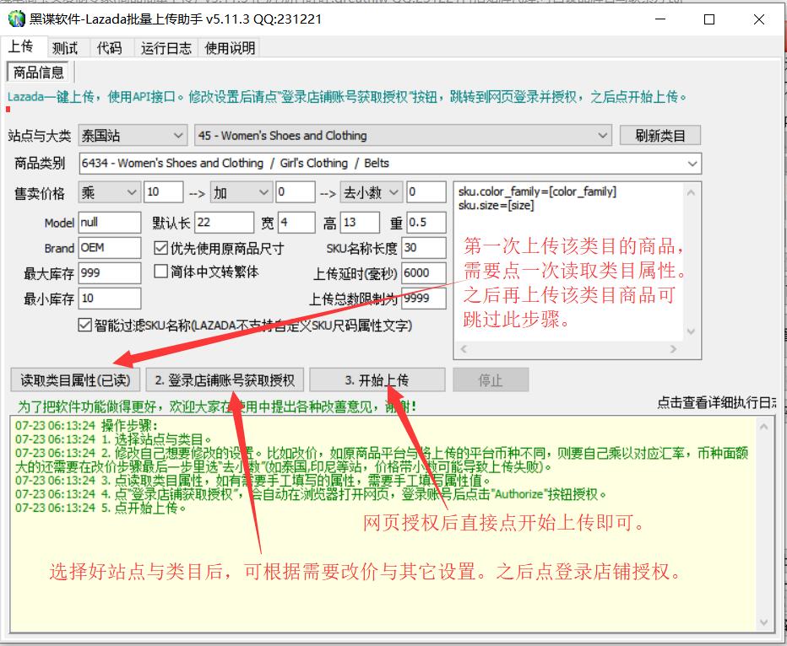
Task: Expand the 商品类别 Belts category dropdown
Action: coord(390,164)
